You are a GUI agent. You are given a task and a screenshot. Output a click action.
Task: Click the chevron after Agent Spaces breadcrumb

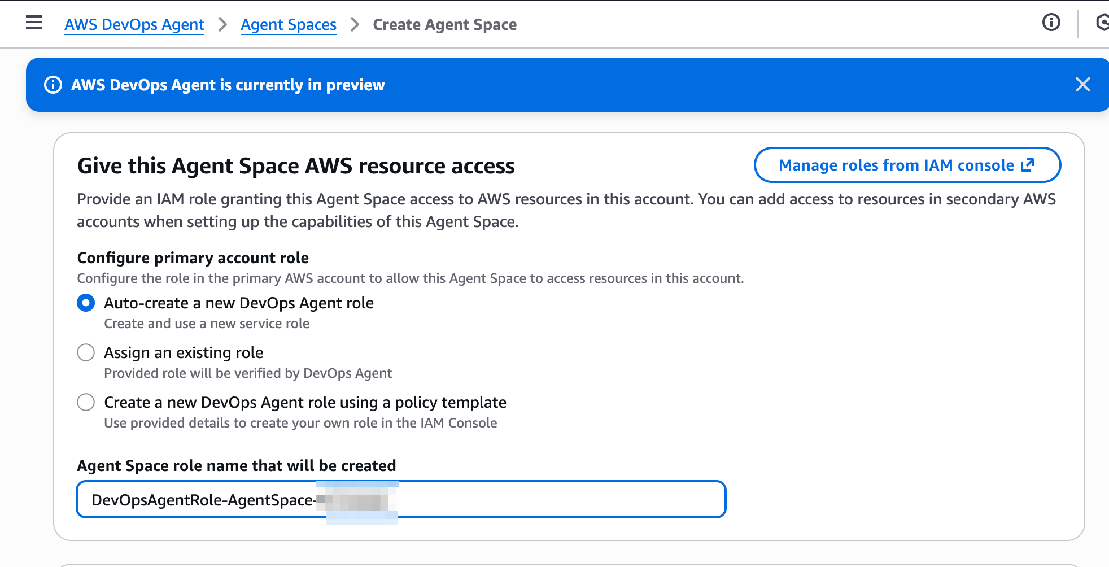pos(355,24)
